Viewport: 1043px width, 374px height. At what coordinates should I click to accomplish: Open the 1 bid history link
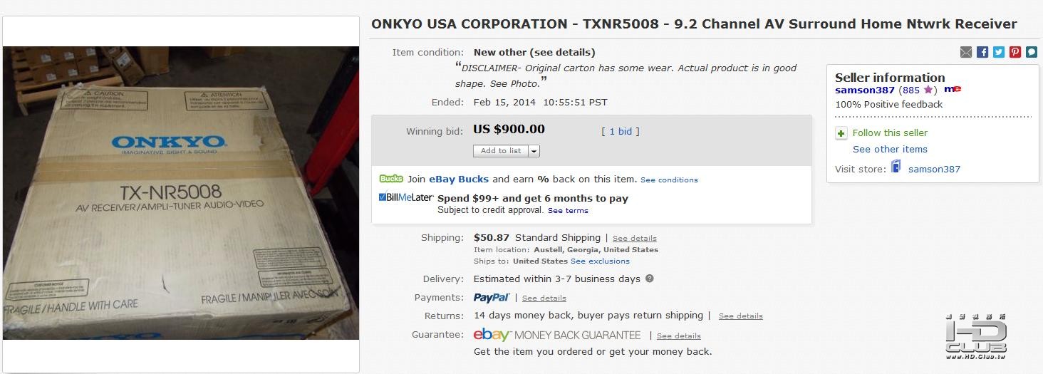pos(620,131)
